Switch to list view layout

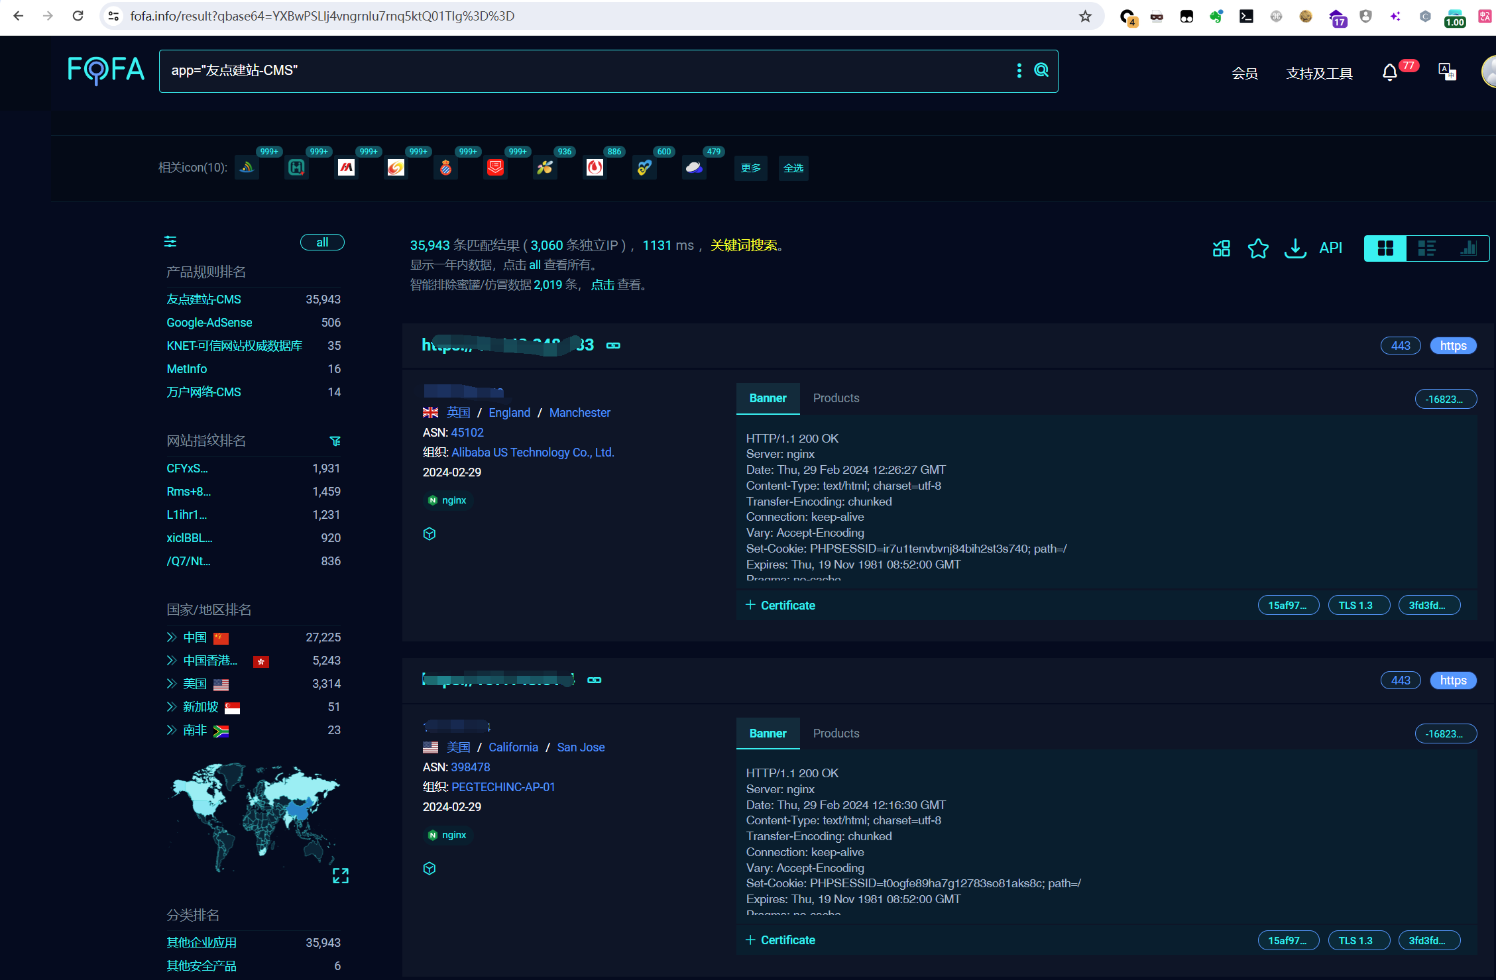[x=1426, y=248]
